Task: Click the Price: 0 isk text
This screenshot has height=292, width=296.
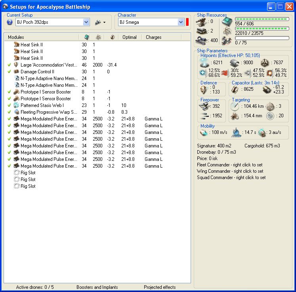Action: click(x=207, y=158)
